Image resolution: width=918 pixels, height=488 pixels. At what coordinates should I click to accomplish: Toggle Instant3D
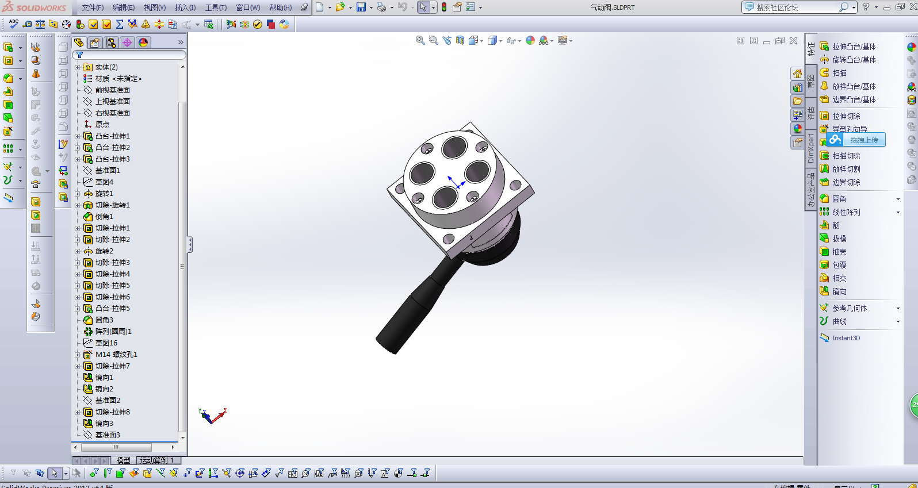point(840,338)
